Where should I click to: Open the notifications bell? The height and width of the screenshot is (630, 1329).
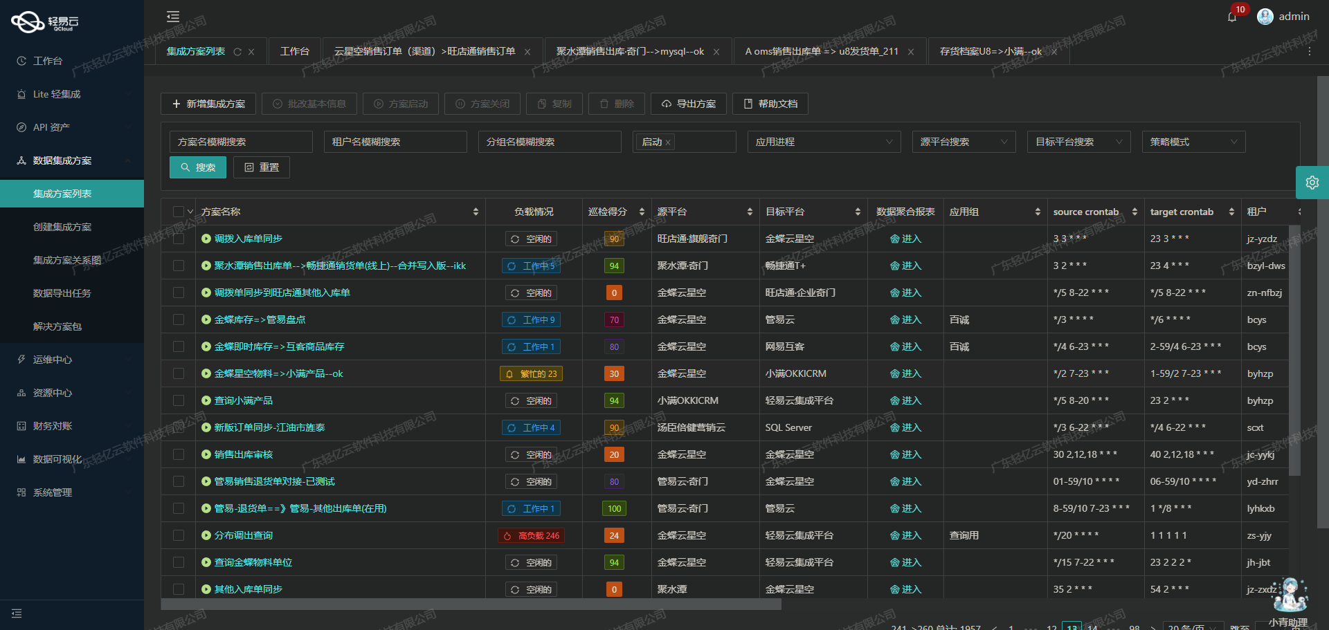(x=1232, y=17)
